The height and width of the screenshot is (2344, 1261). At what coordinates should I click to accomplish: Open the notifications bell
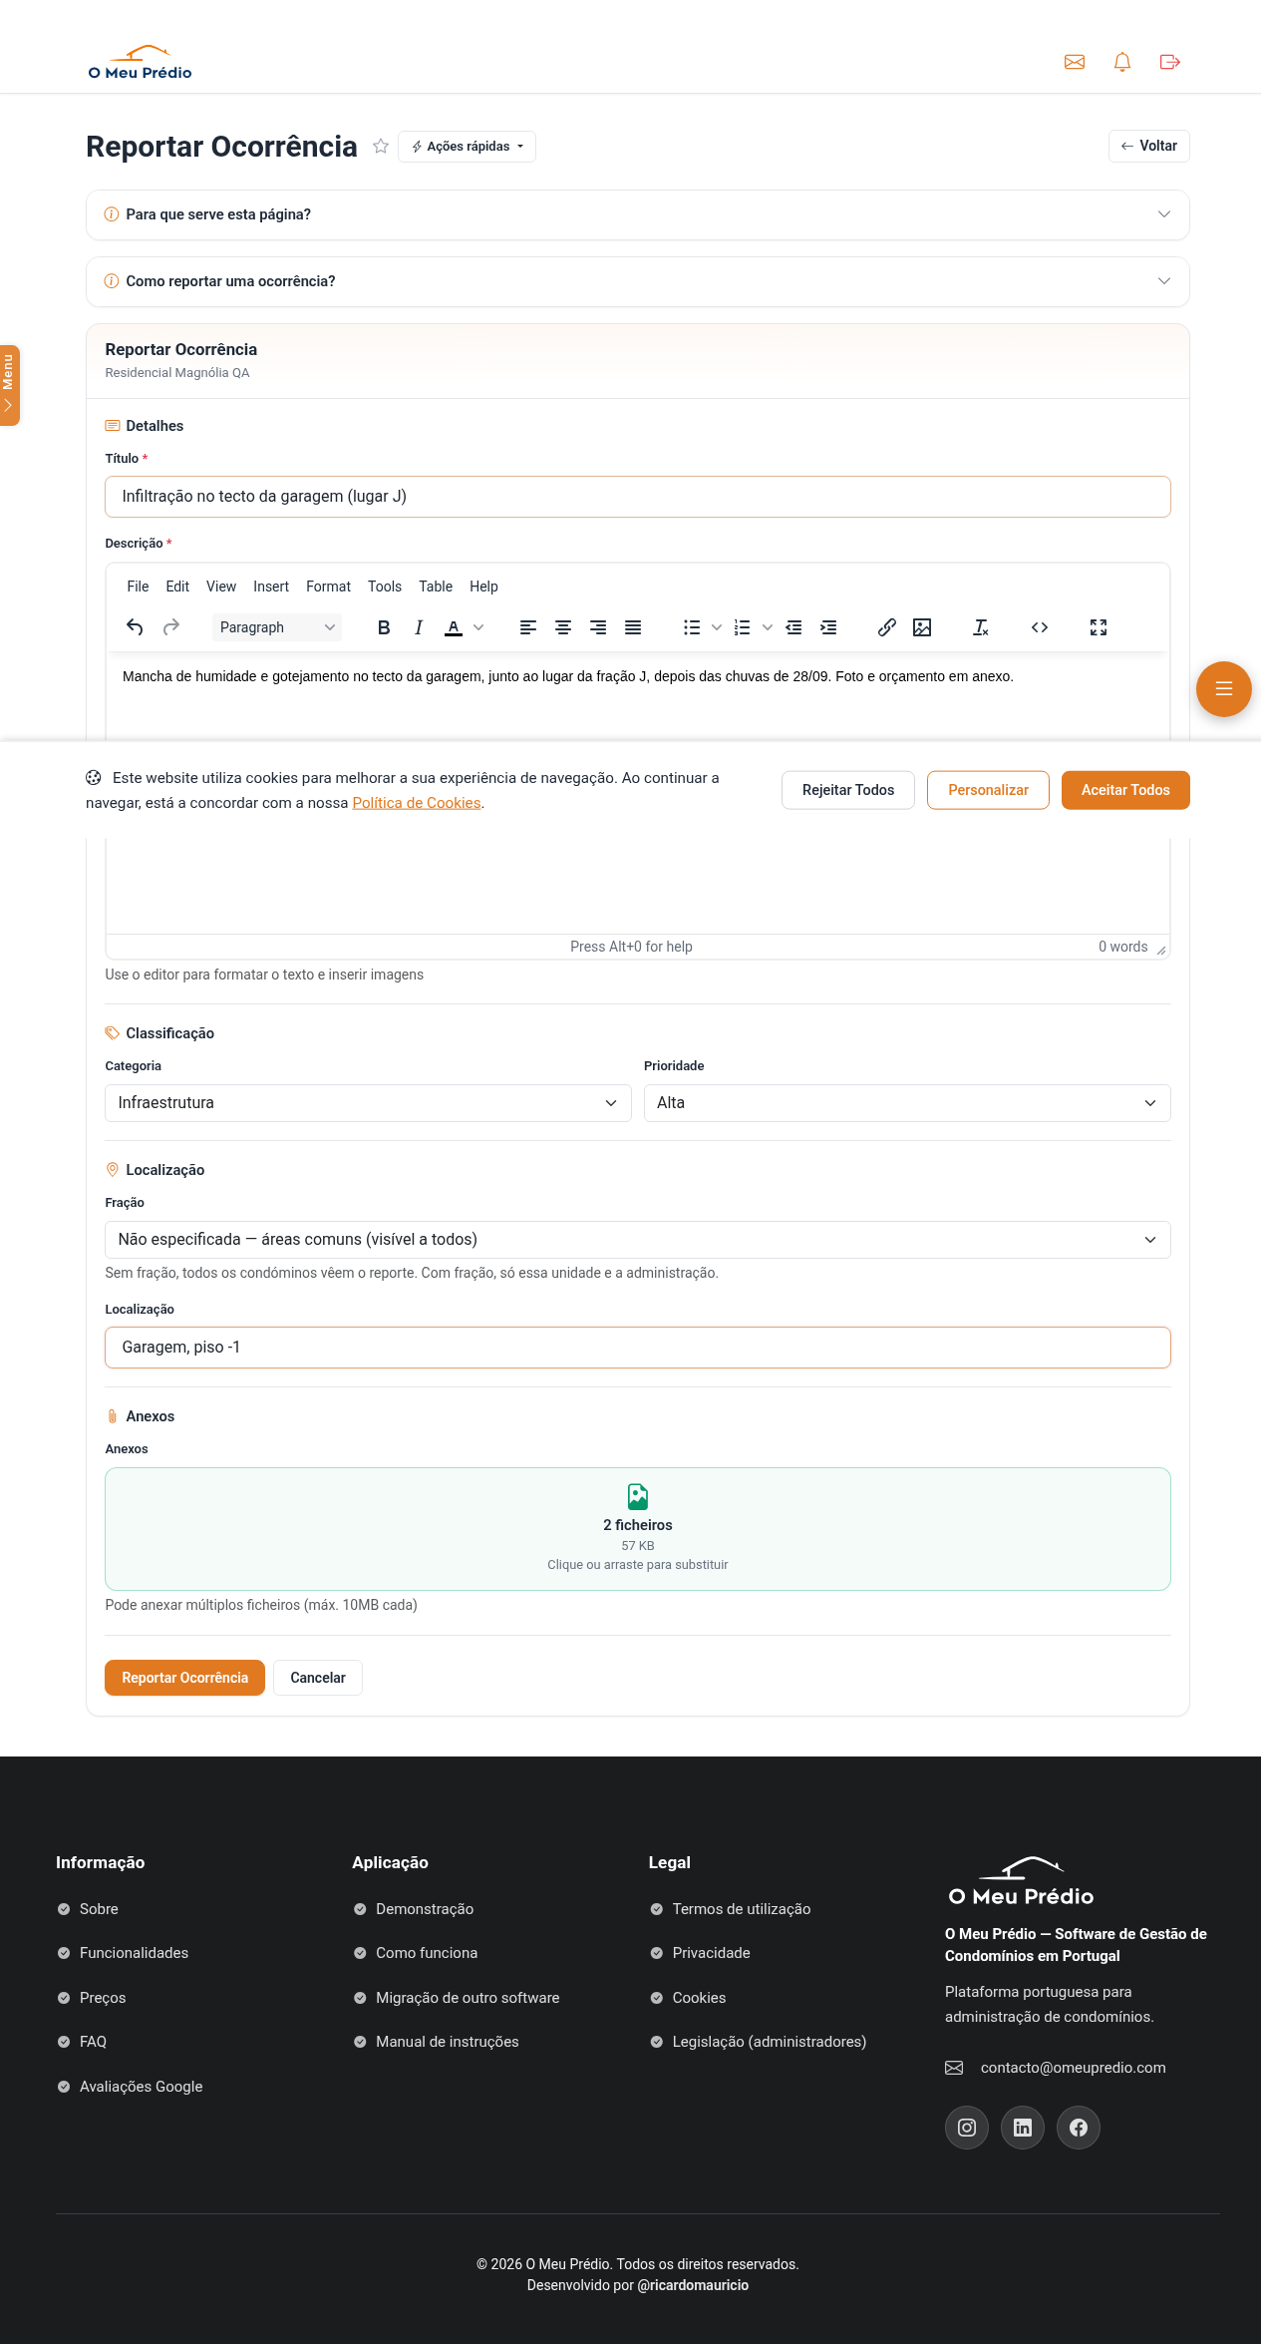(1122, 62)
